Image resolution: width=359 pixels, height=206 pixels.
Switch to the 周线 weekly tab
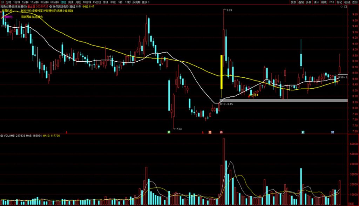[71, 2]
